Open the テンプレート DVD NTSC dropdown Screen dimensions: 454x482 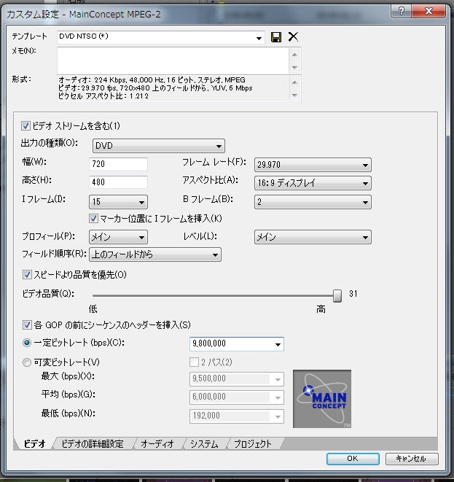[160, 37]
